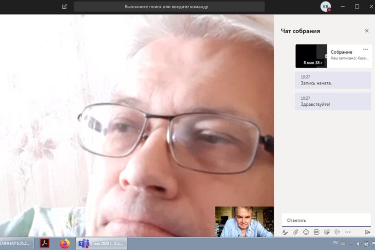The image size is (375, 250).
Task: Click the meeting scheduling icon in compose toolbar
Action: [337, 232]
